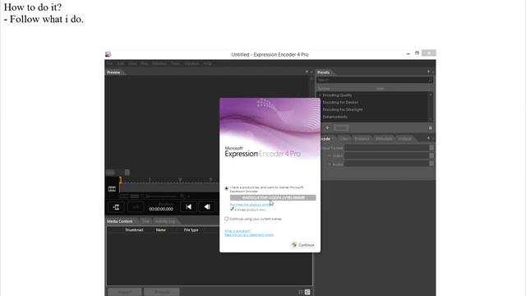
Task: Click the Encode button at bottom
Action: click(x=162, y=292)
